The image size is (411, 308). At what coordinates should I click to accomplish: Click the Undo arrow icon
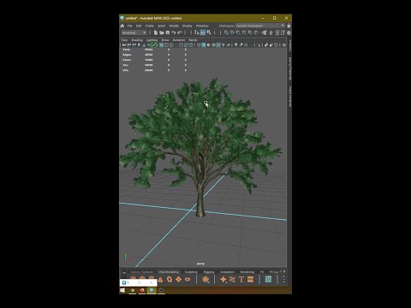click(x=174, y=33)
